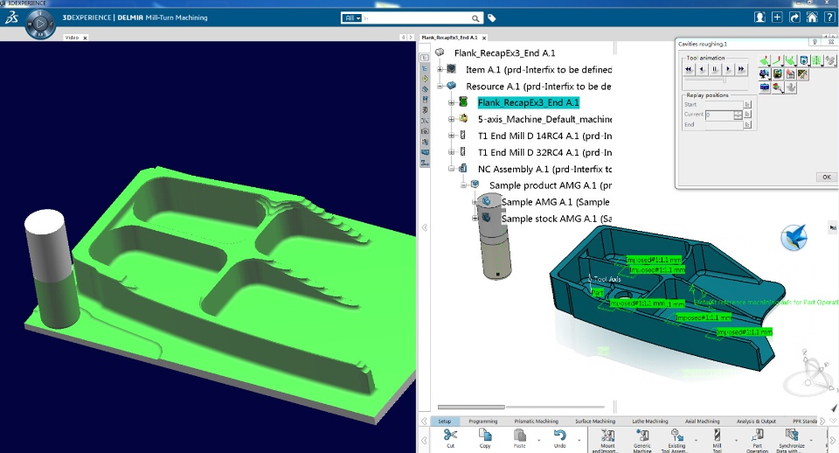
Task: Pause the tool animation
Action: pos(714,68)
